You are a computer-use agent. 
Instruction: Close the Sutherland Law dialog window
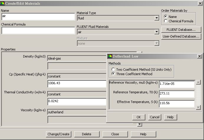199,56
